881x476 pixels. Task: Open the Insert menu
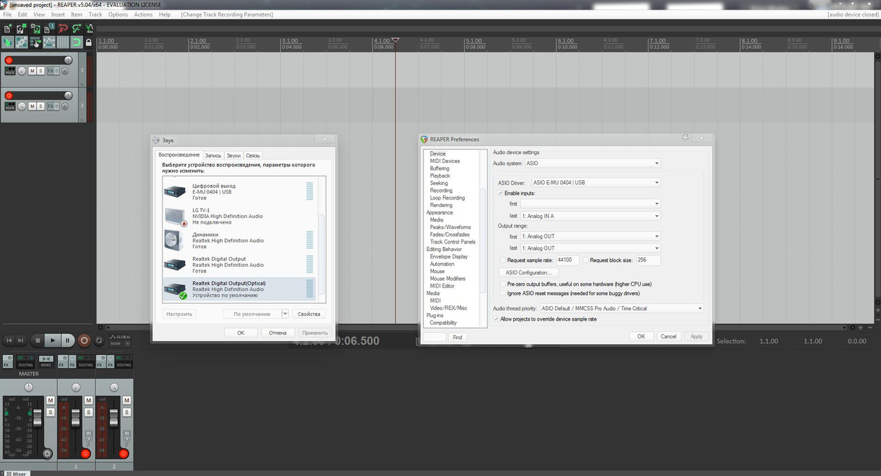point(58,14)
